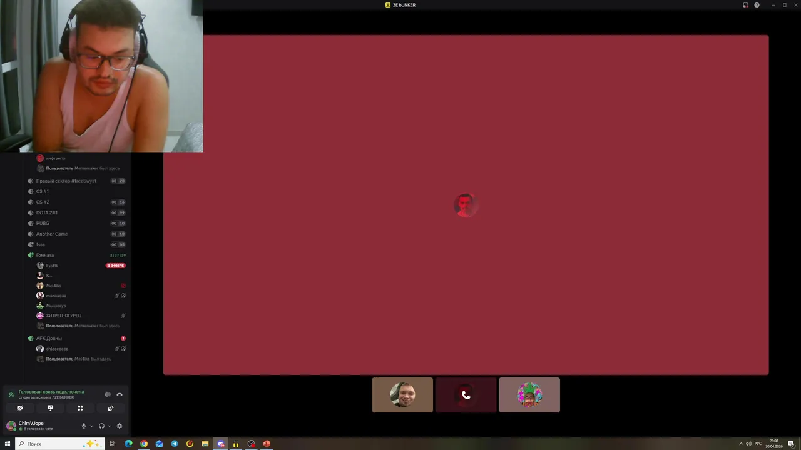The height and width of the screenshot is (450, 801).
Task: Click the В ЭФИРЕ live badge
Action: tap(116, 266)
